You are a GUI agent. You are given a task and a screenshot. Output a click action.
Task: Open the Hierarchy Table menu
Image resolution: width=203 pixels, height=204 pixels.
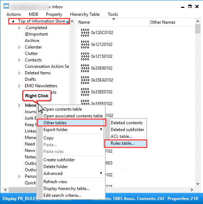pos(85,14)
